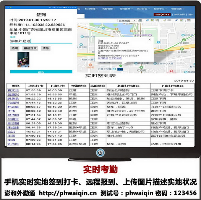Open employee 马明生 in sign-in table
The image size is (201, 200).
coord(13,119)
